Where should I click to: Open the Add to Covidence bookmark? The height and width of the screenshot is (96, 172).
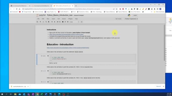tap(38, 12)
